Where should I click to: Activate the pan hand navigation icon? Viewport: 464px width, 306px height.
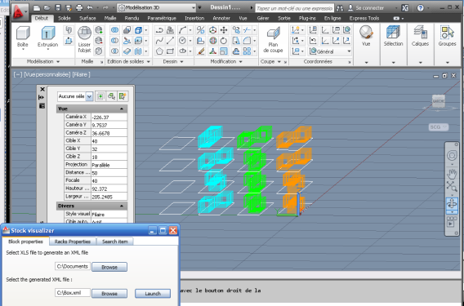click(452, 174)
